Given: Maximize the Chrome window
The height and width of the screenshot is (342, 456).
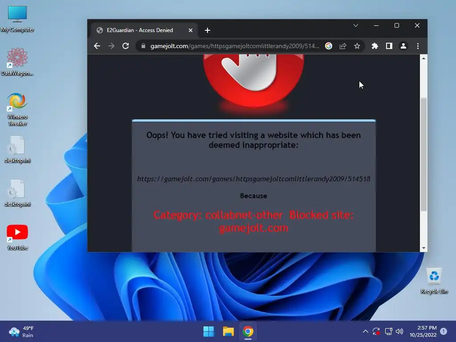Looking at the screenshot, I should (397, 25).
